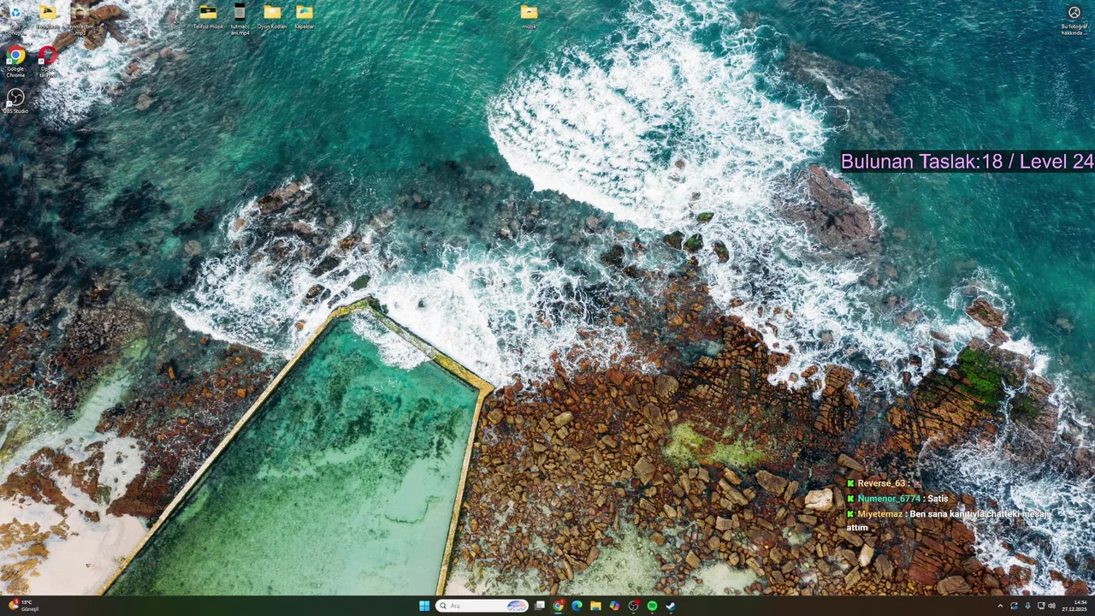Open Microsoft Edge from the taskbar

(x=577, y=606)
